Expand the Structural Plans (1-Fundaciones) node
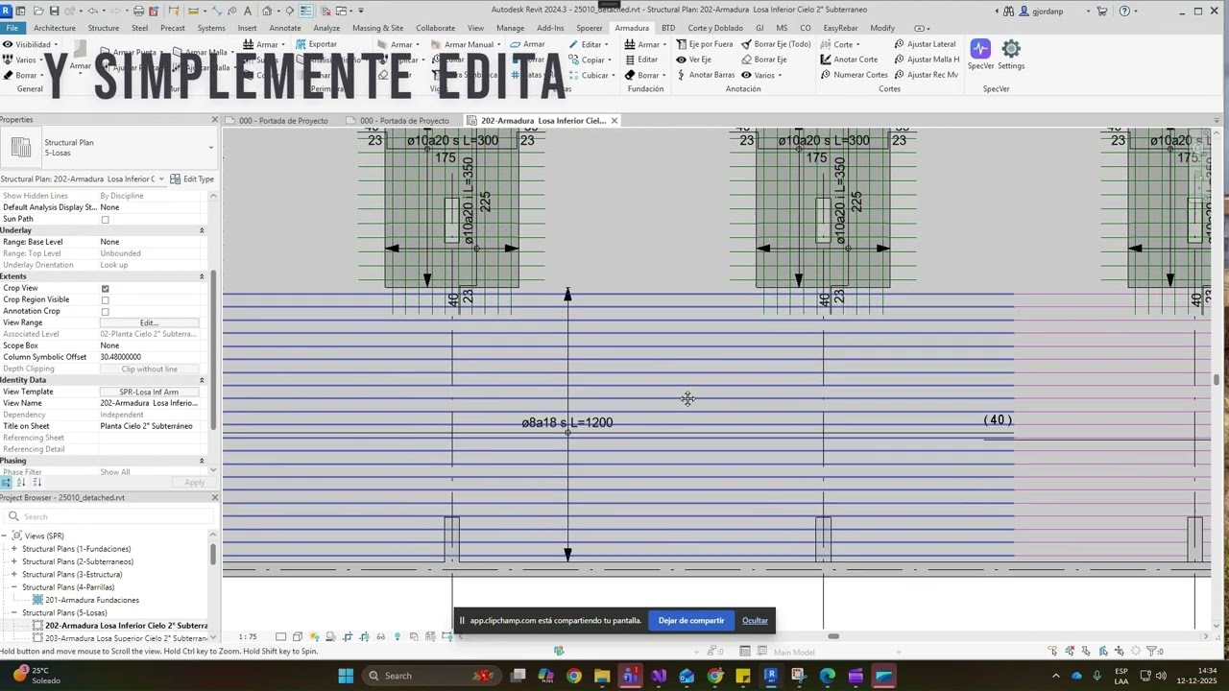Image resolution: width=1229 pixels, height=691 pixels. [x=14, y=549]
